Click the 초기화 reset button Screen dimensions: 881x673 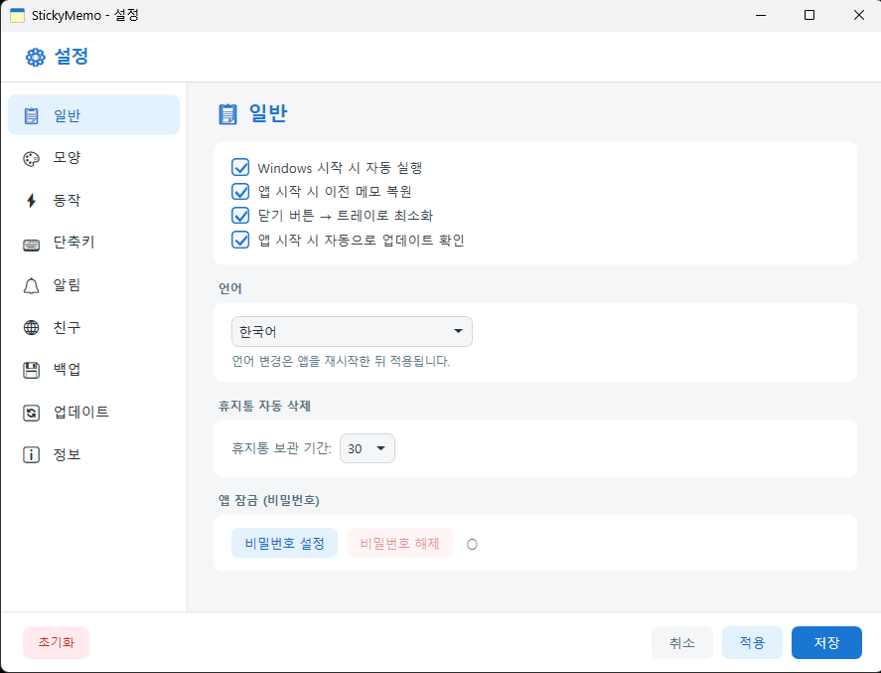tap(56, 643)
